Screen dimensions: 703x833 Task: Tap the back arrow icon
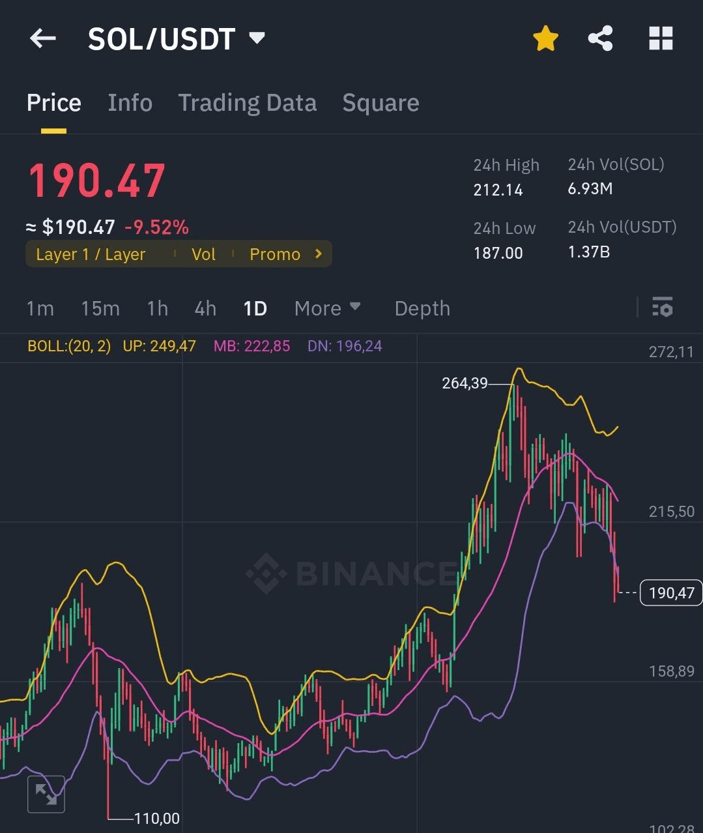[43, 39]
